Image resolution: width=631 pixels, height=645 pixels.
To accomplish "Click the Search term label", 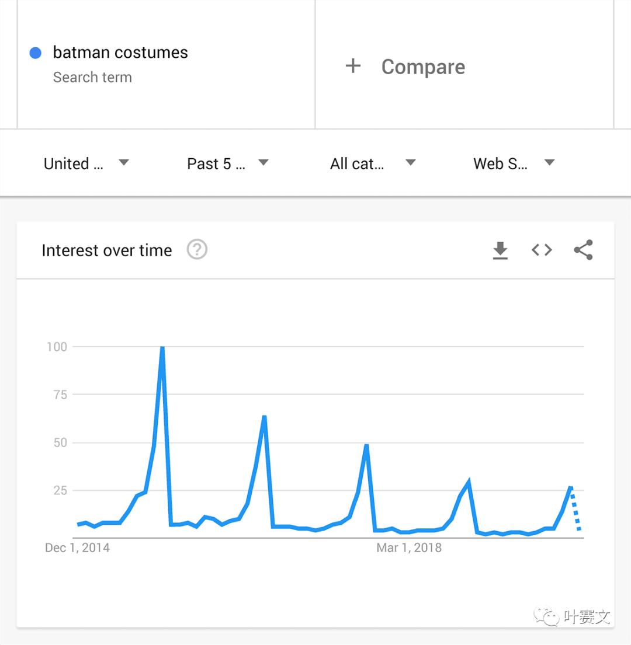I will [93, 77].
